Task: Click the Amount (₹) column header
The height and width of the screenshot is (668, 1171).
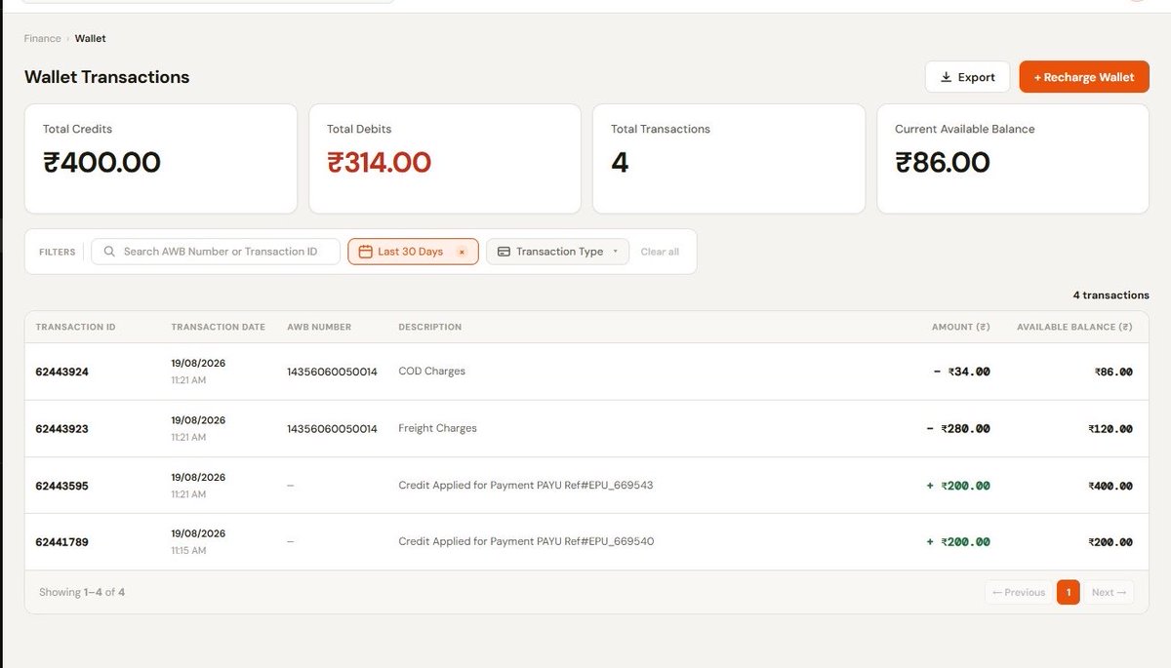Action: [x=960, y=327]
